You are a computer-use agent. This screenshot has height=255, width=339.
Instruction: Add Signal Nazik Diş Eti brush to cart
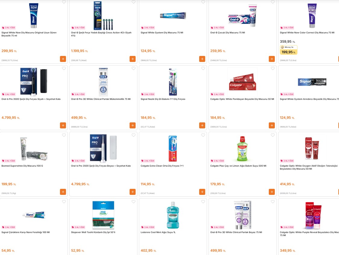point(202,125)
